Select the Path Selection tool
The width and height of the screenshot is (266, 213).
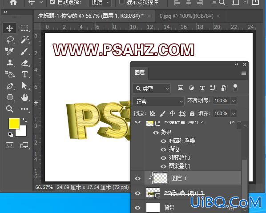[x=24, y=86]
